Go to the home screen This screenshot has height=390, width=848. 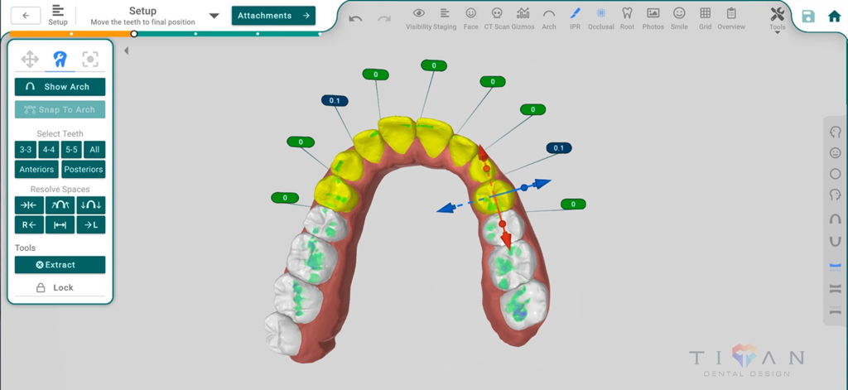pos(835,17)
